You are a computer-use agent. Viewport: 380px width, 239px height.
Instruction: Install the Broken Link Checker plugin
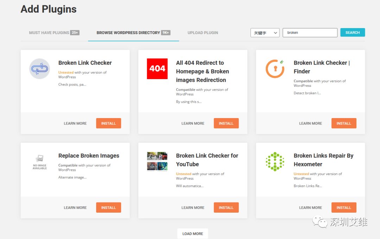109,123
